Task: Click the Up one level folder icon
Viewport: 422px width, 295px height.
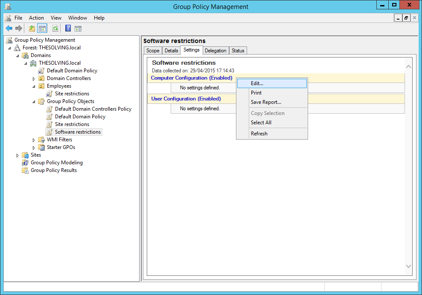Action: click(x=32, y=28)
